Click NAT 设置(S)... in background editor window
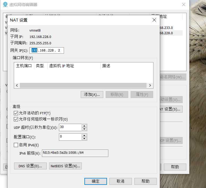 (x=171, y=109)
